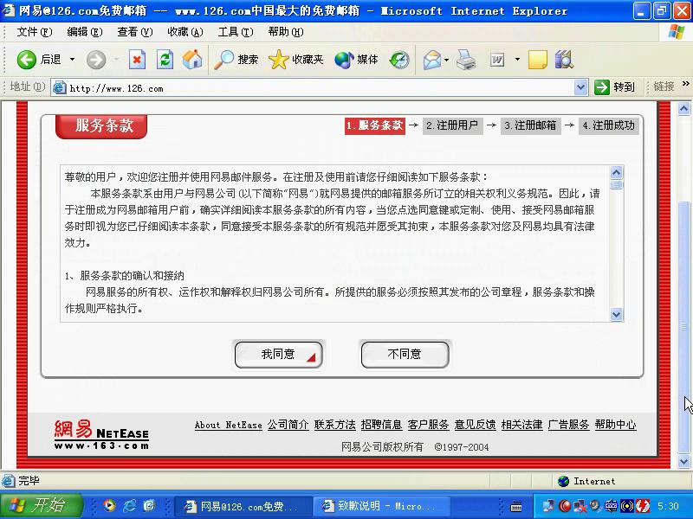Open the 收藏(A) menu
The height and width of the screenshot is (519, 693).
point(185,32)
